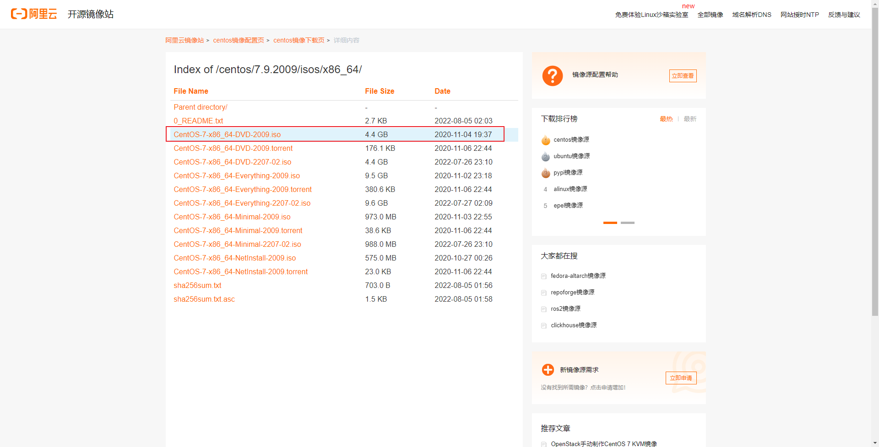Click the document icon beside fedora-altarch镜像源
This screenshot has width=879, height=447.
544,276
